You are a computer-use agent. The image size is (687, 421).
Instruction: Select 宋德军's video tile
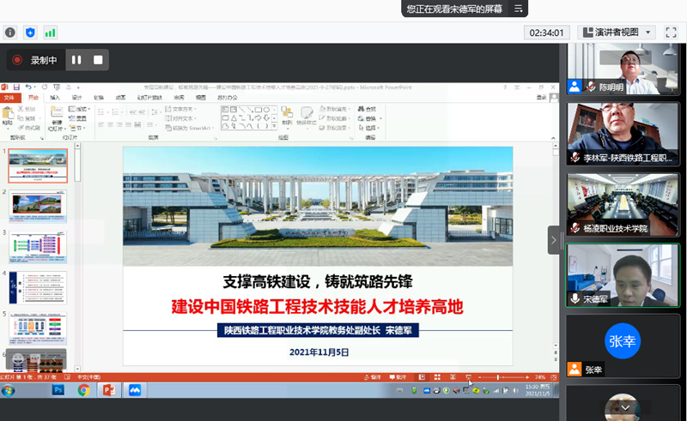tap(622, 275)
